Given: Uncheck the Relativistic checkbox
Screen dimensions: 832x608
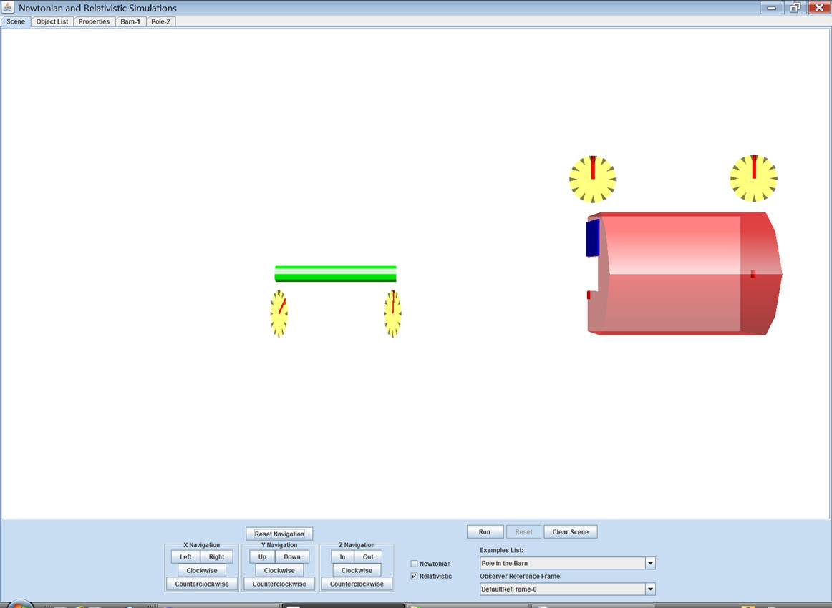Looking at the screenshot, I should pyautogui.click(x=414, y=576).
